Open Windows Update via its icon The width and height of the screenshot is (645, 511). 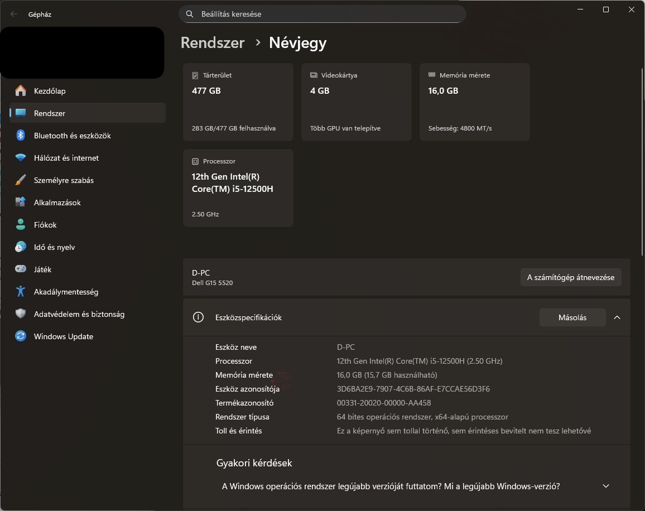click(x=21, y=336)
